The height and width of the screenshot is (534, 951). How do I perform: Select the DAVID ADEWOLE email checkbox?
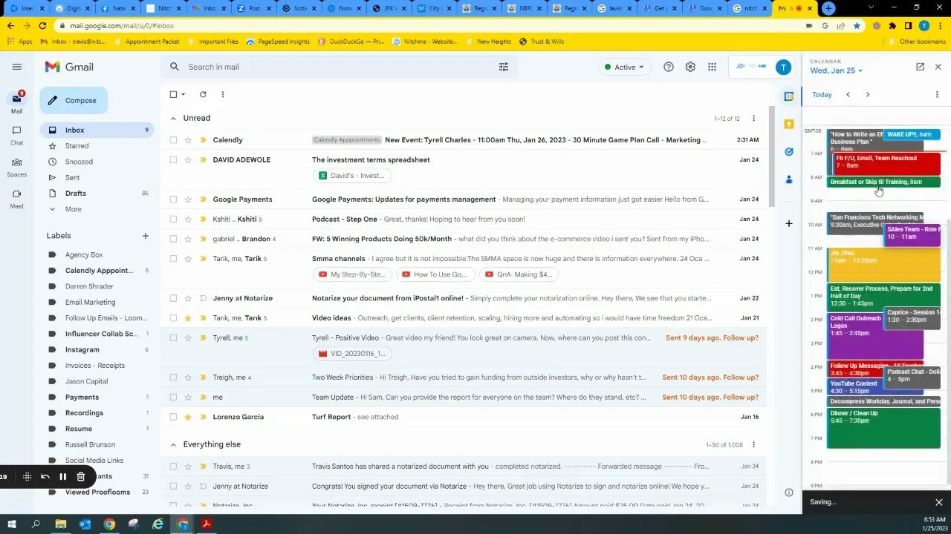click(x=173, y=159)
